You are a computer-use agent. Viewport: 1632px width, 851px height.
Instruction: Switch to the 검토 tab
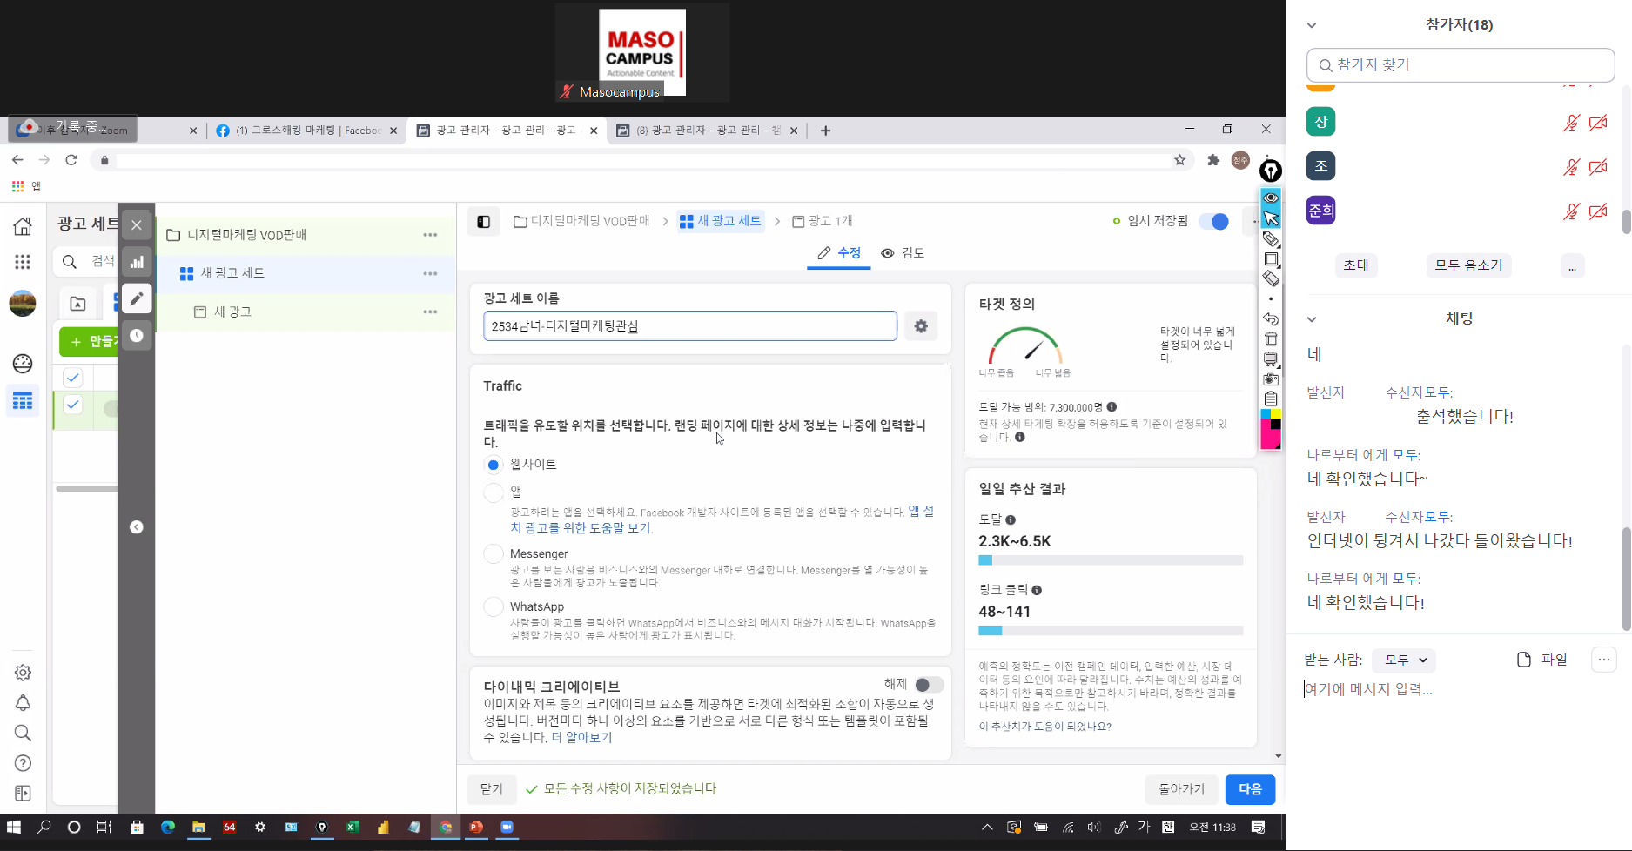click(x=903, y=253)
